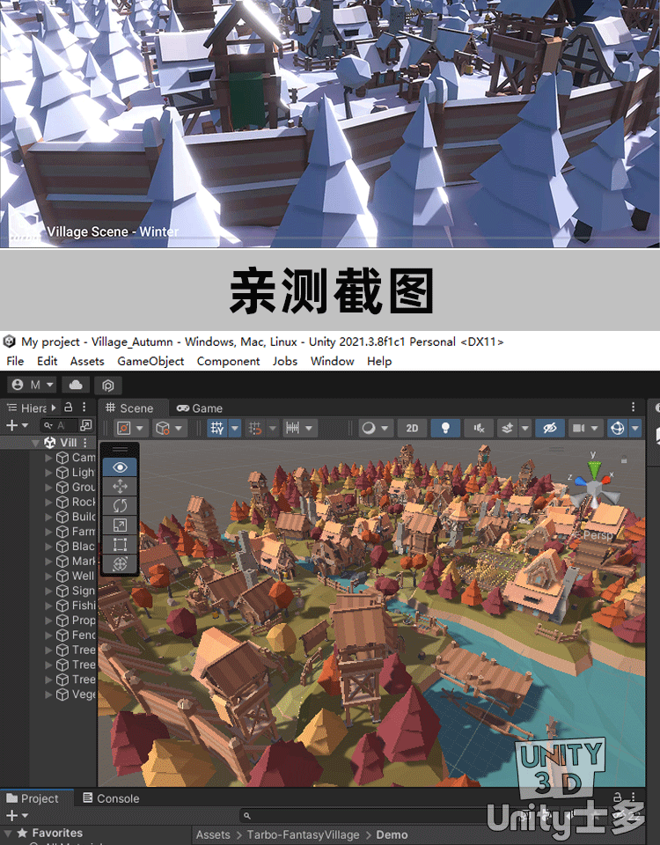Click the star icon next to Favorites

pos(22,833)
